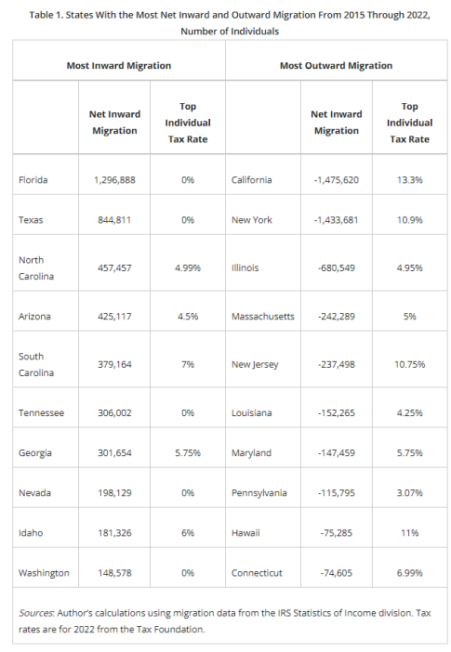Click the Most Outward Migration header
This screenshot has width=451, height=652.
(336, 66)
